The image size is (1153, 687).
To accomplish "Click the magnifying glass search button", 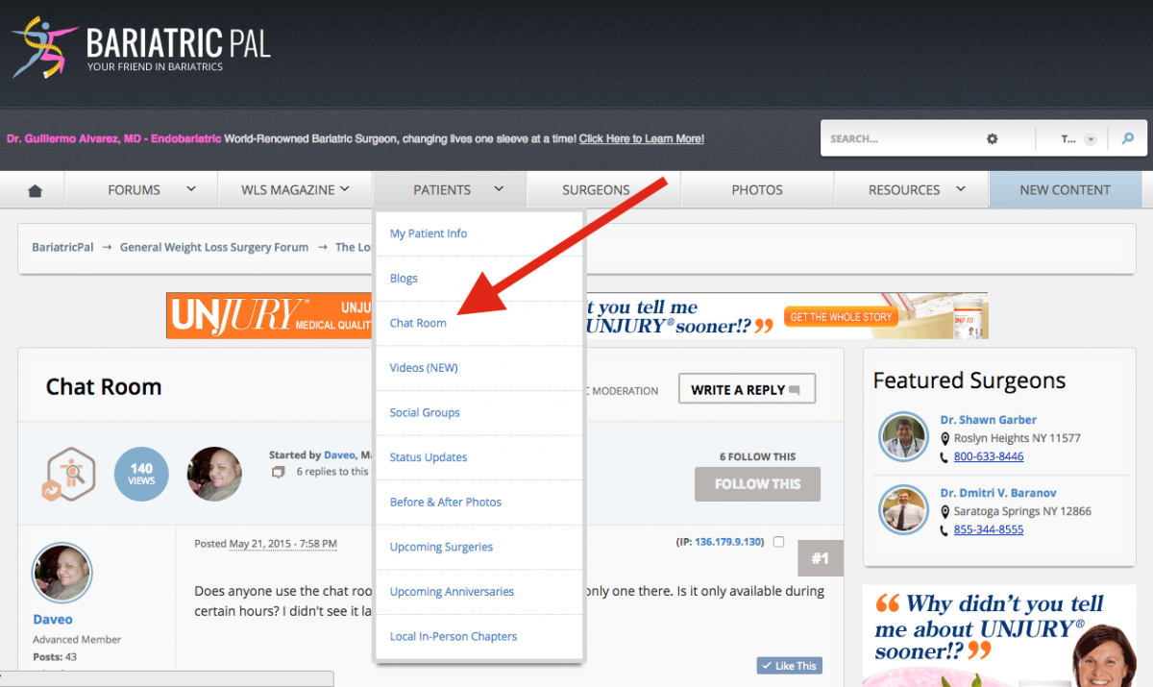I will pos(1128,139).
